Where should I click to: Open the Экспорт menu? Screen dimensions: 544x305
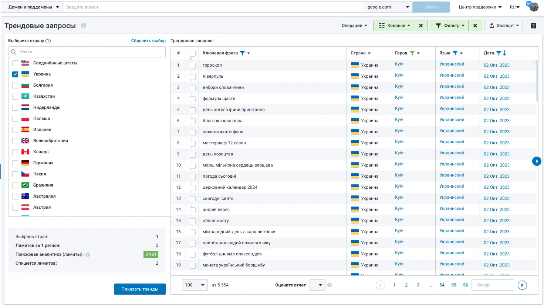503,26
